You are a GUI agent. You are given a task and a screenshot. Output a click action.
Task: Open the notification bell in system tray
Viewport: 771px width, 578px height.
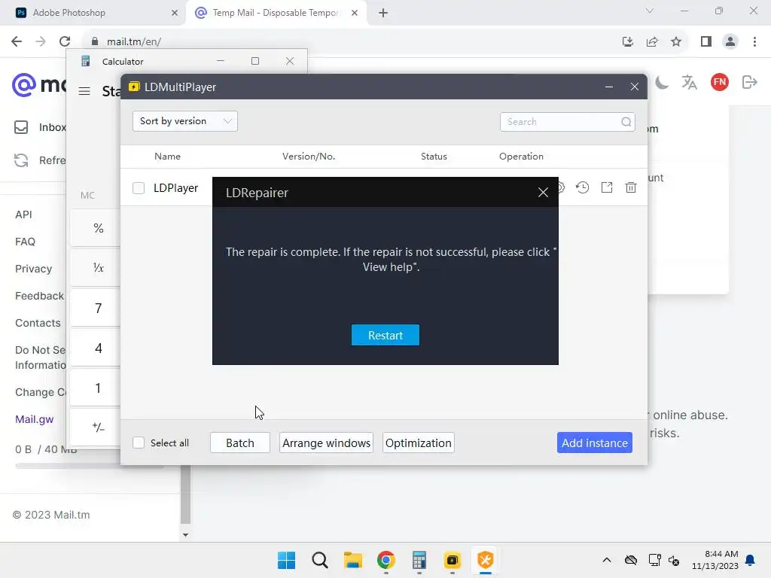tap(750, 560)
